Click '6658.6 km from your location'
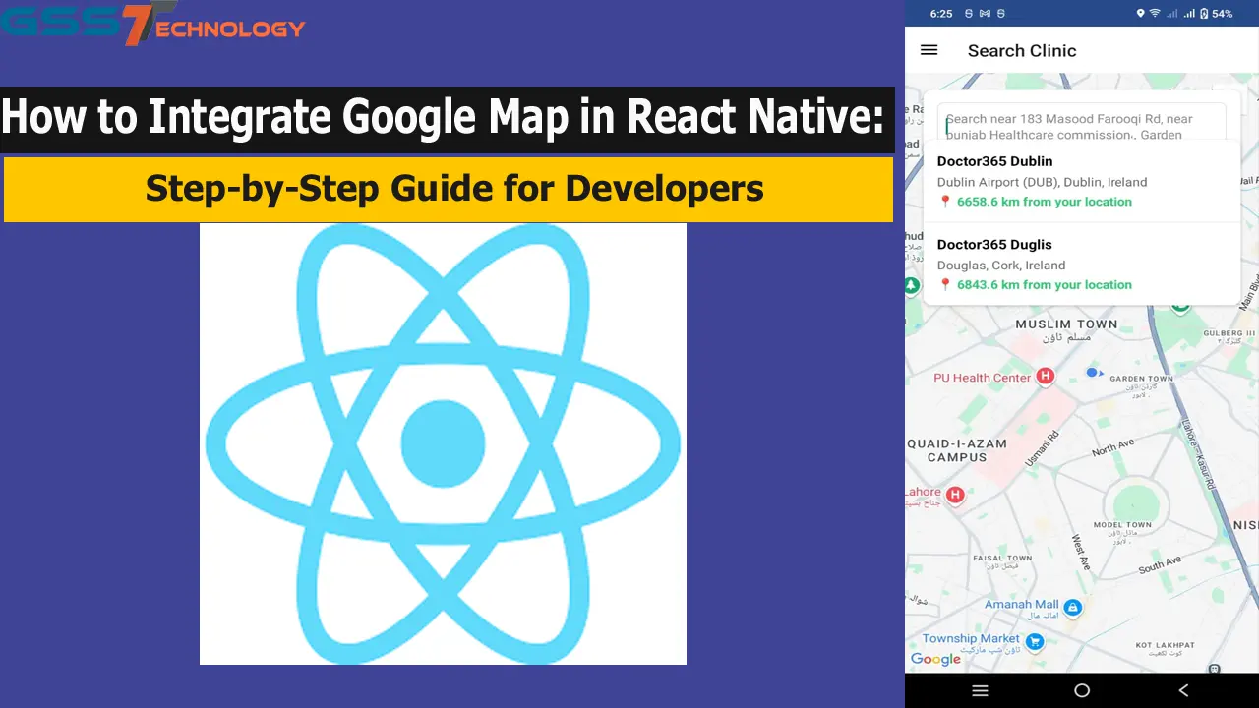 [x=1044, y=202]
